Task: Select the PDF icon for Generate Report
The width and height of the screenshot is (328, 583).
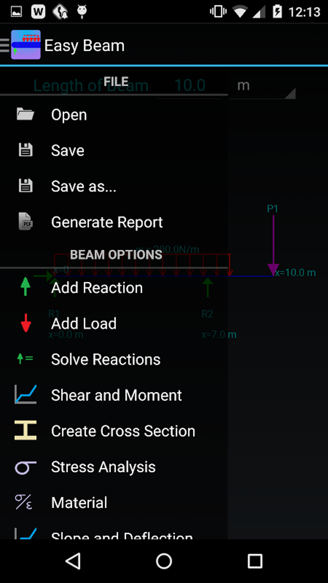Action: [x=26, y=222]
